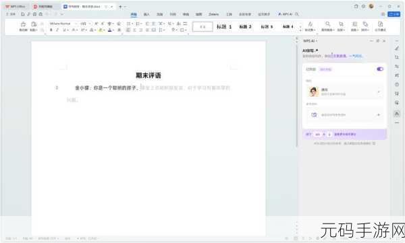Click the text 金小蝶 in document
Viewport: 405px width, 243px height.
[x=82, y=88]
